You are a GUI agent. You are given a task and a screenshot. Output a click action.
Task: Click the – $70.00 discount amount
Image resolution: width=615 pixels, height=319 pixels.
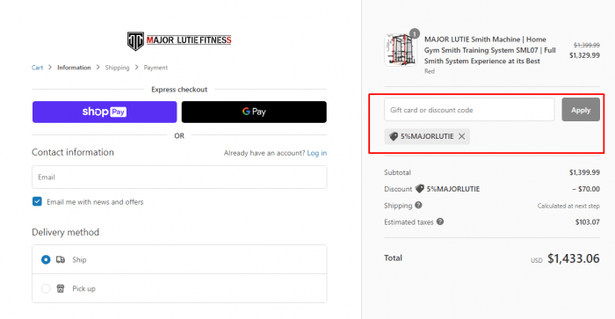click(586, 189)
